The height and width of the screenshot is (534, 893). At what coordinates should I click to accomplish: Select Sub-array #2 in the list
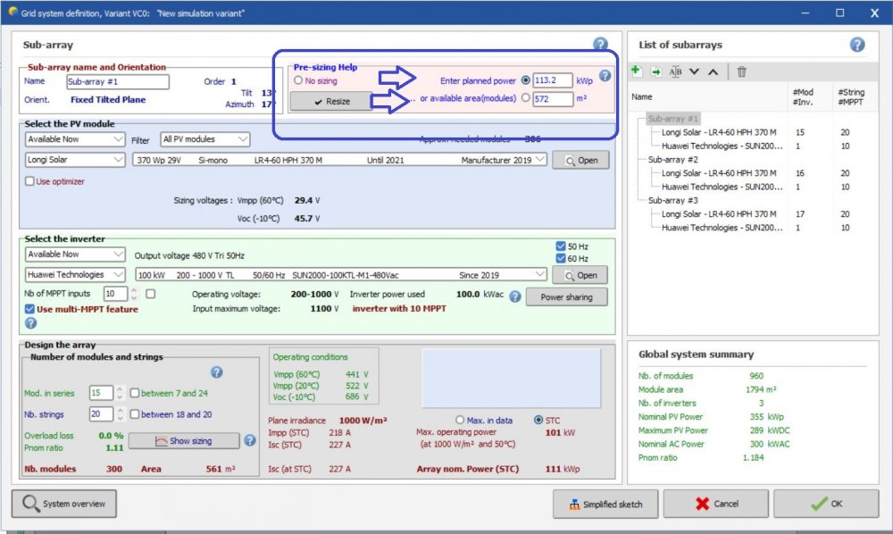673,160
